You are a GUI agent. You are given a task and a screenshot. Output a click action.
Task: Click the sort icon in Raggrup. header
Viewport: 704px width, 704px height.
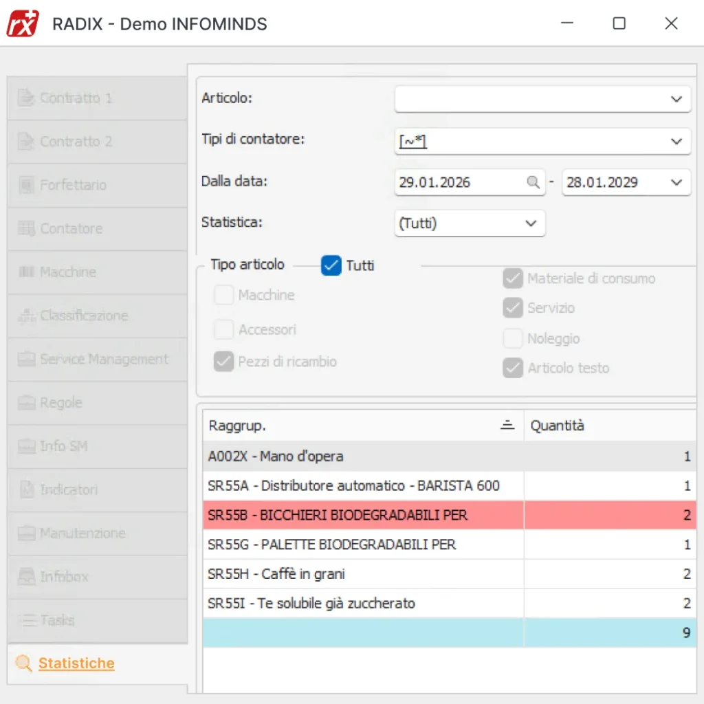pos(507,426)
